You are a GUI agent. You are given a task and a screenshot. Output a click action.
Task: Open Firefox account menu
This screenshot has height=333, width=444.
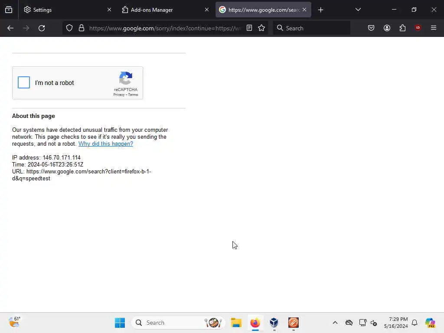point(387,28)
